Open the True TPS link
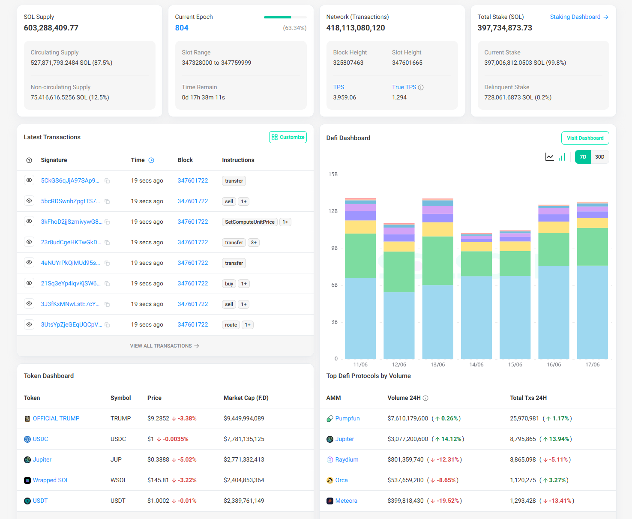 coord(404,87)
